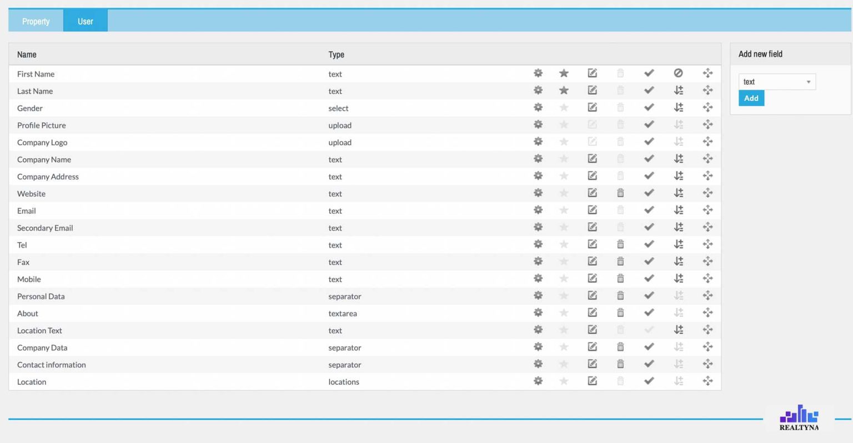Open the new field type dropdown
The image size is (853, 443).
click(x=777, y=82)
